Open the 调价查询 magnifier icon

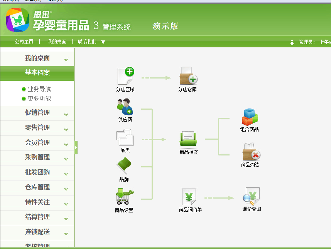(x=251, y=196)
